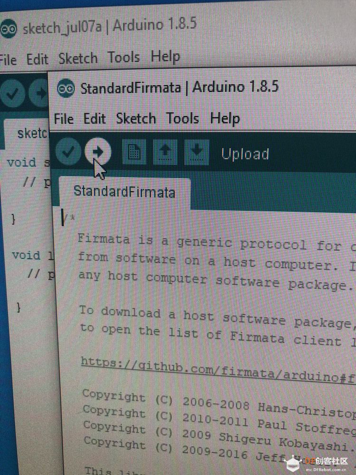Click the 'Firmata is a generic protocol' comment line
This screenshot has width=356, height=475.
click(x=217, y=243)
